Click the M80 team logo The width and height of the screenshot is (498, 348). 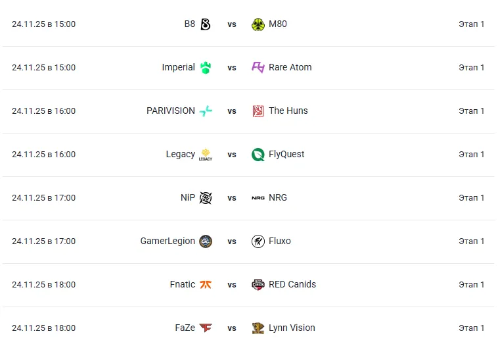[258, 24]
